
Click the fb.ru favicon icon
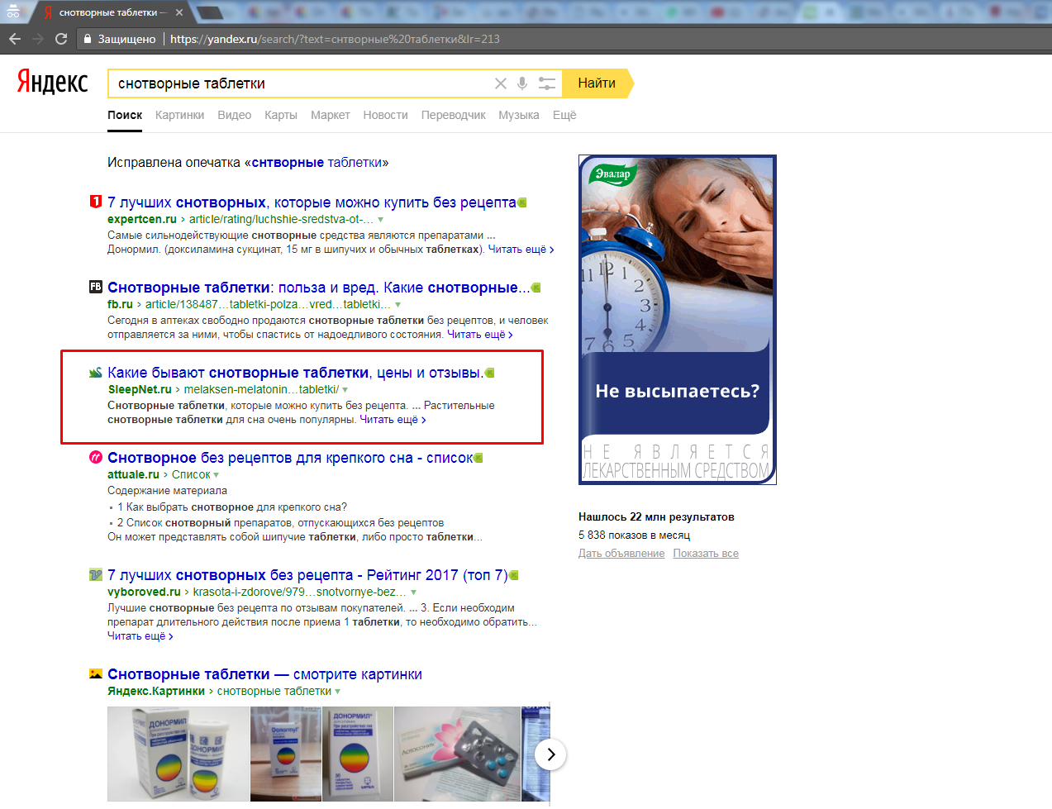[96, 287]
